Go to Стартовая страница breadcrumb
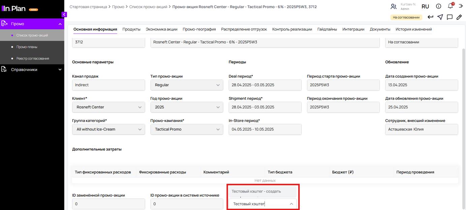The width and height of the screenshot is (466, 210). 88,7
